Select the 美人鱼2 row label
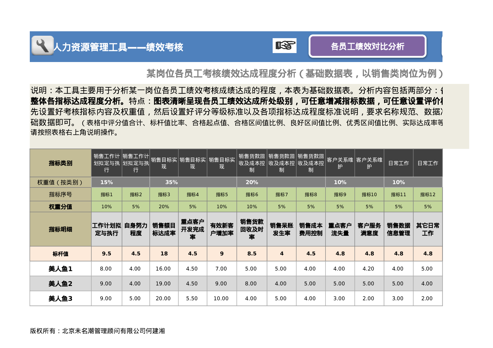 pyautogui.click(x=60, y=283)
